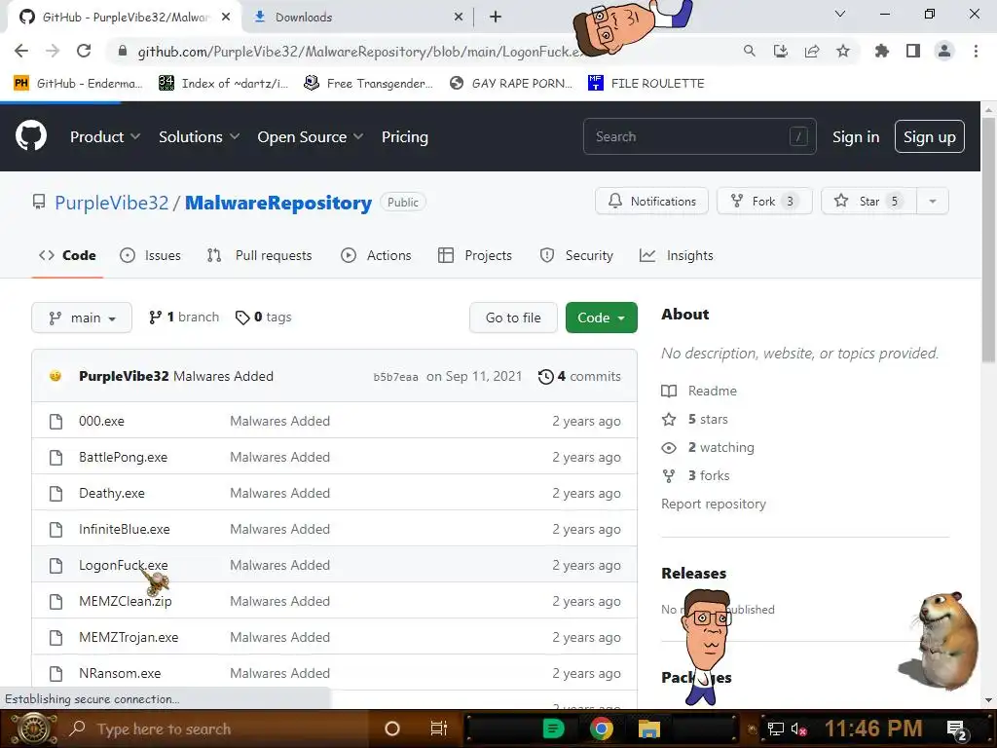The image size is (997, 748).
Task: Open the GitHub logo home link
Action: point(31,135)
